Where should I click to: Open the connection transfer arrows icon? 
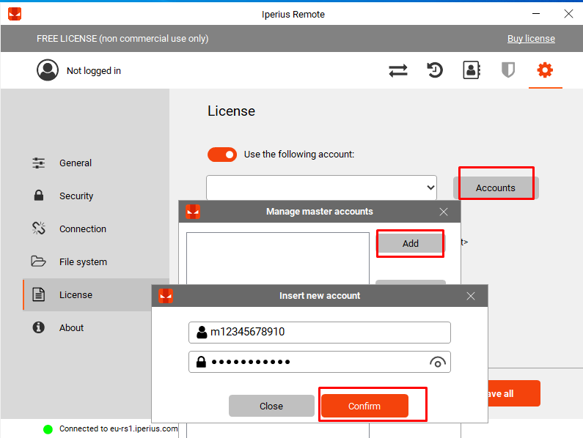[x=398, y=70]
